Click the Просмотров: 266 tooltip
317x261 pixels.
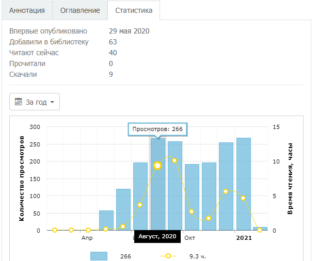[x=157, y=129]
